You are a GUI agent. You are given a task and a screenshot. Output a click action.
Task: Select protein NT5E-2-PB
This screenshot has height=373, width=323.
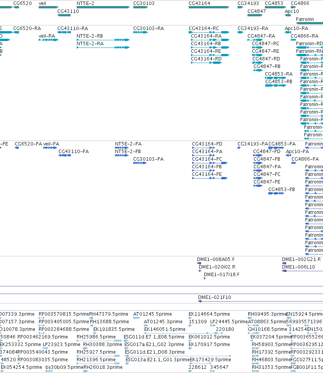click(122, 156)
